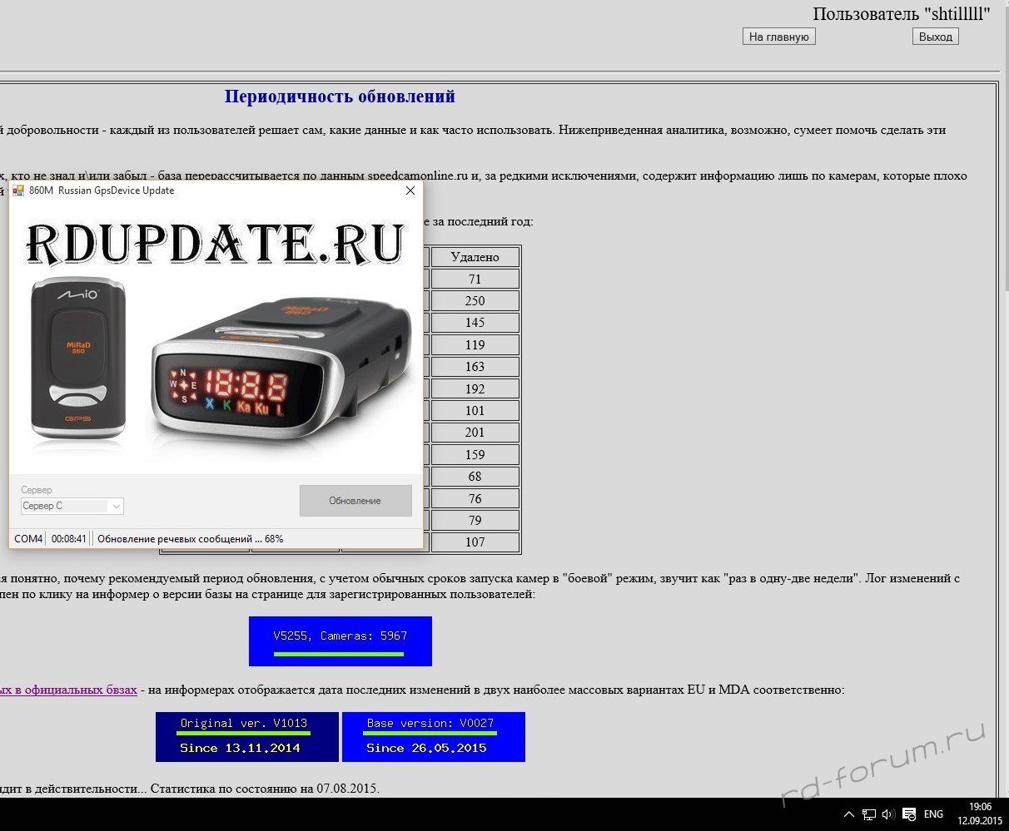Click the radar detector display image
Screen dimensions: 1009x831
point(283,370)
